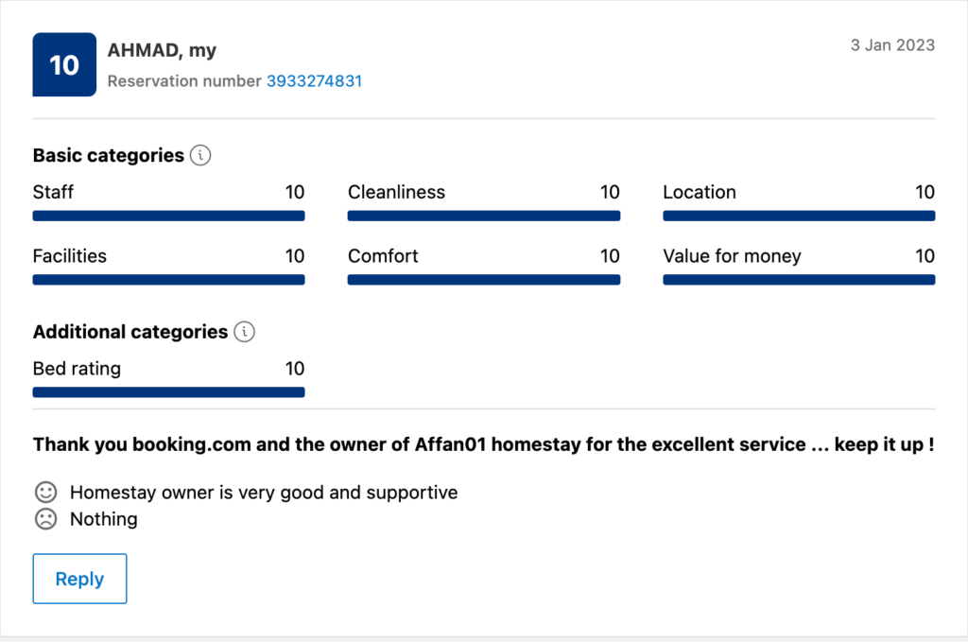Click the sad frowning face icon

(44, 519)
